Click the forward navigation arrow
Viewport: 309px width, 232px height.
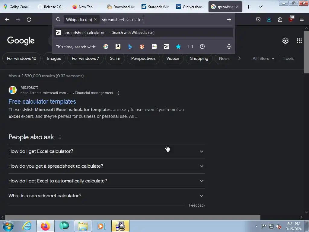(x=18, y=20)
